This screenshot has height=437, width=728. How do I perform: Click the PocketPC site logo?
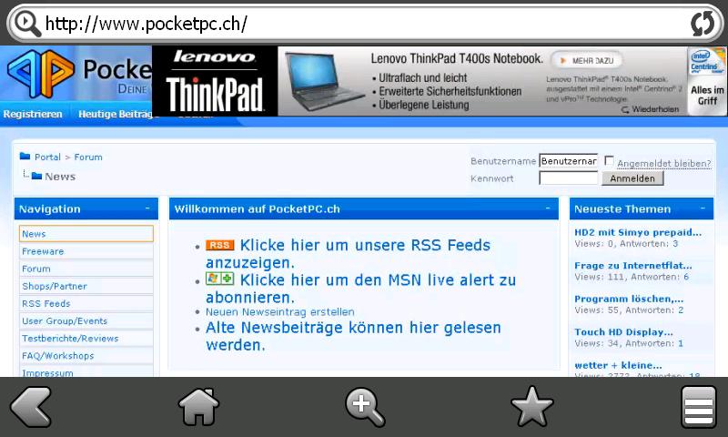coord(41,74)
